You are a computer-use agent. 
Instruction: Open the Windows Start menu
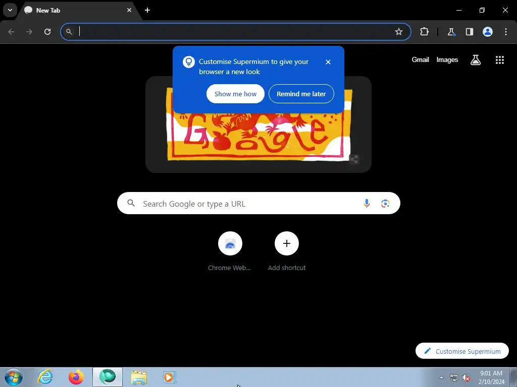[x=14, y=377]
